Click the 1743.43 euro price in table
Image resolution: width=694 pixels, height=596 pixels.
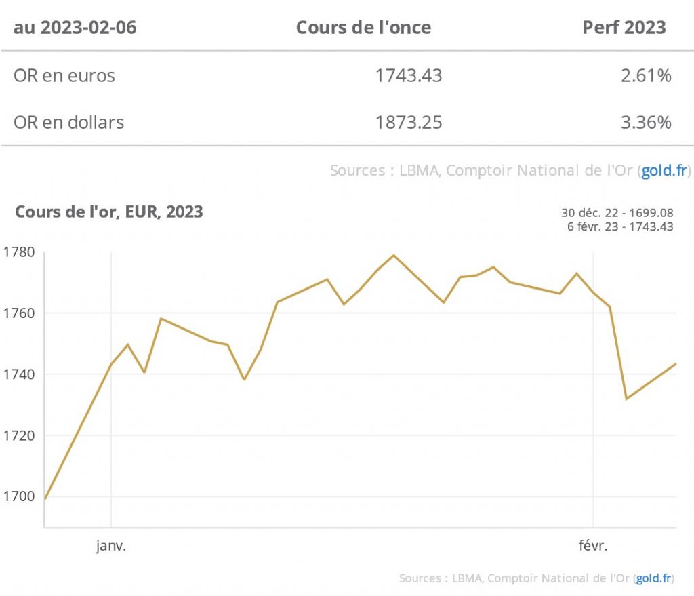click(409, 75)
